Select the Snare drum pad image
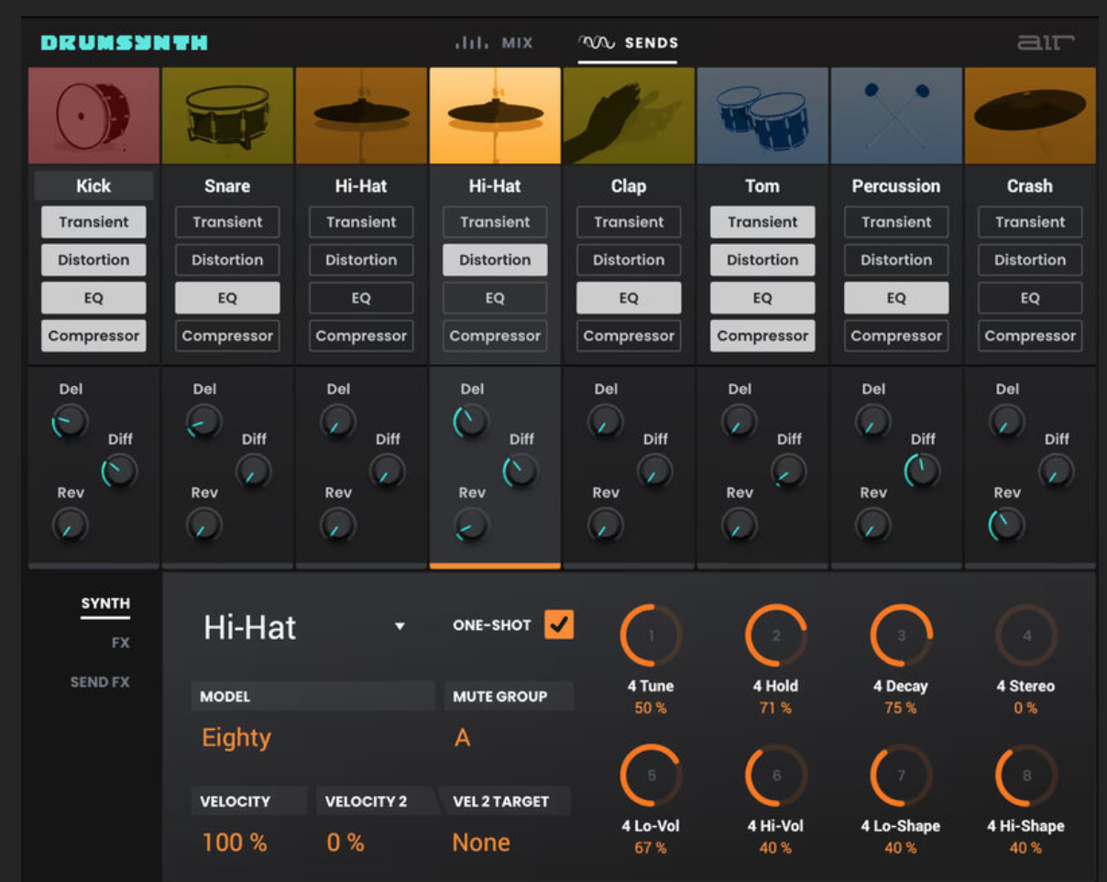 (x=227, y=116)
